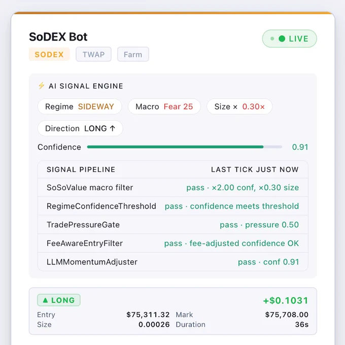Click the Direction LONG pill

(x=80, y=128)
